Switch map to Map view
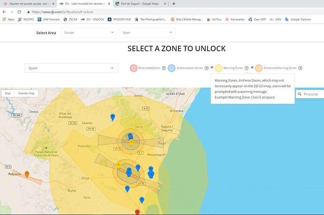This screenshot has width=324, height=215. pos(8,93)
